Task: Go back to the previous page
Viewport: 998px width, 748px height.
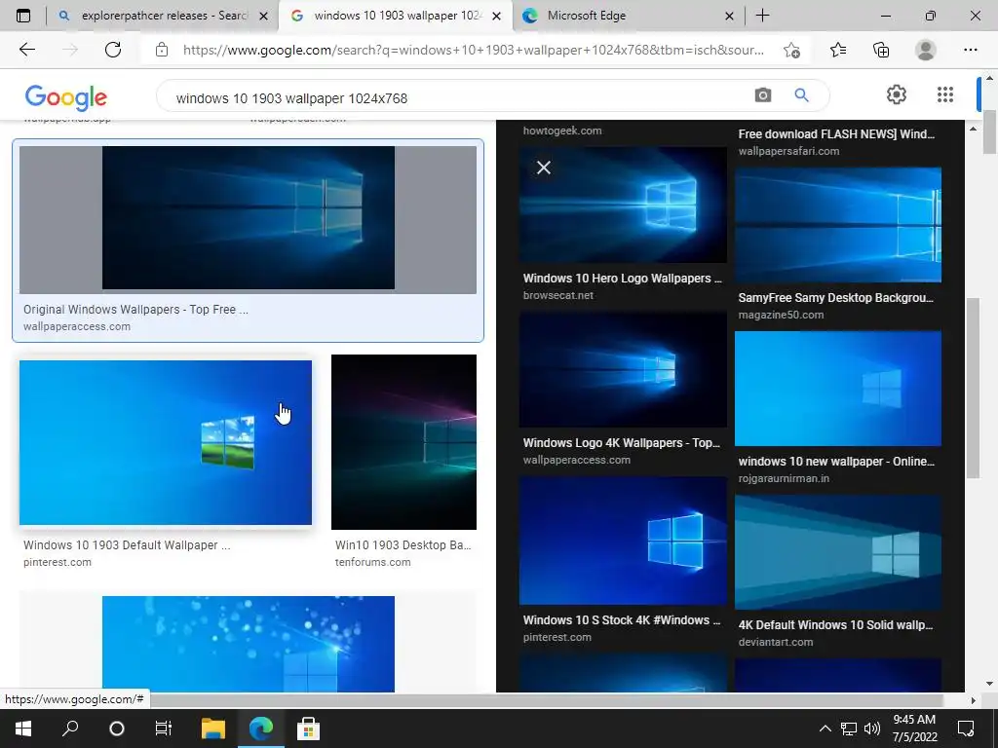Action: 26,50
